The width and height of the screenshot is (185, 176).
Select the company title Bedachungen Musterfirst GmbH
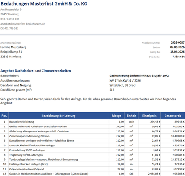[34, 4]
